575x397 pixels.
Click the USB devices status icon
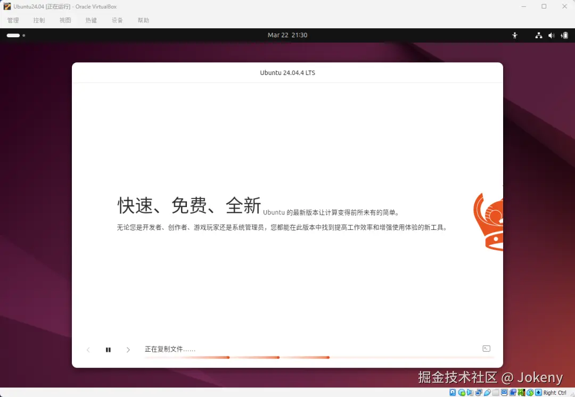point(487,392)
